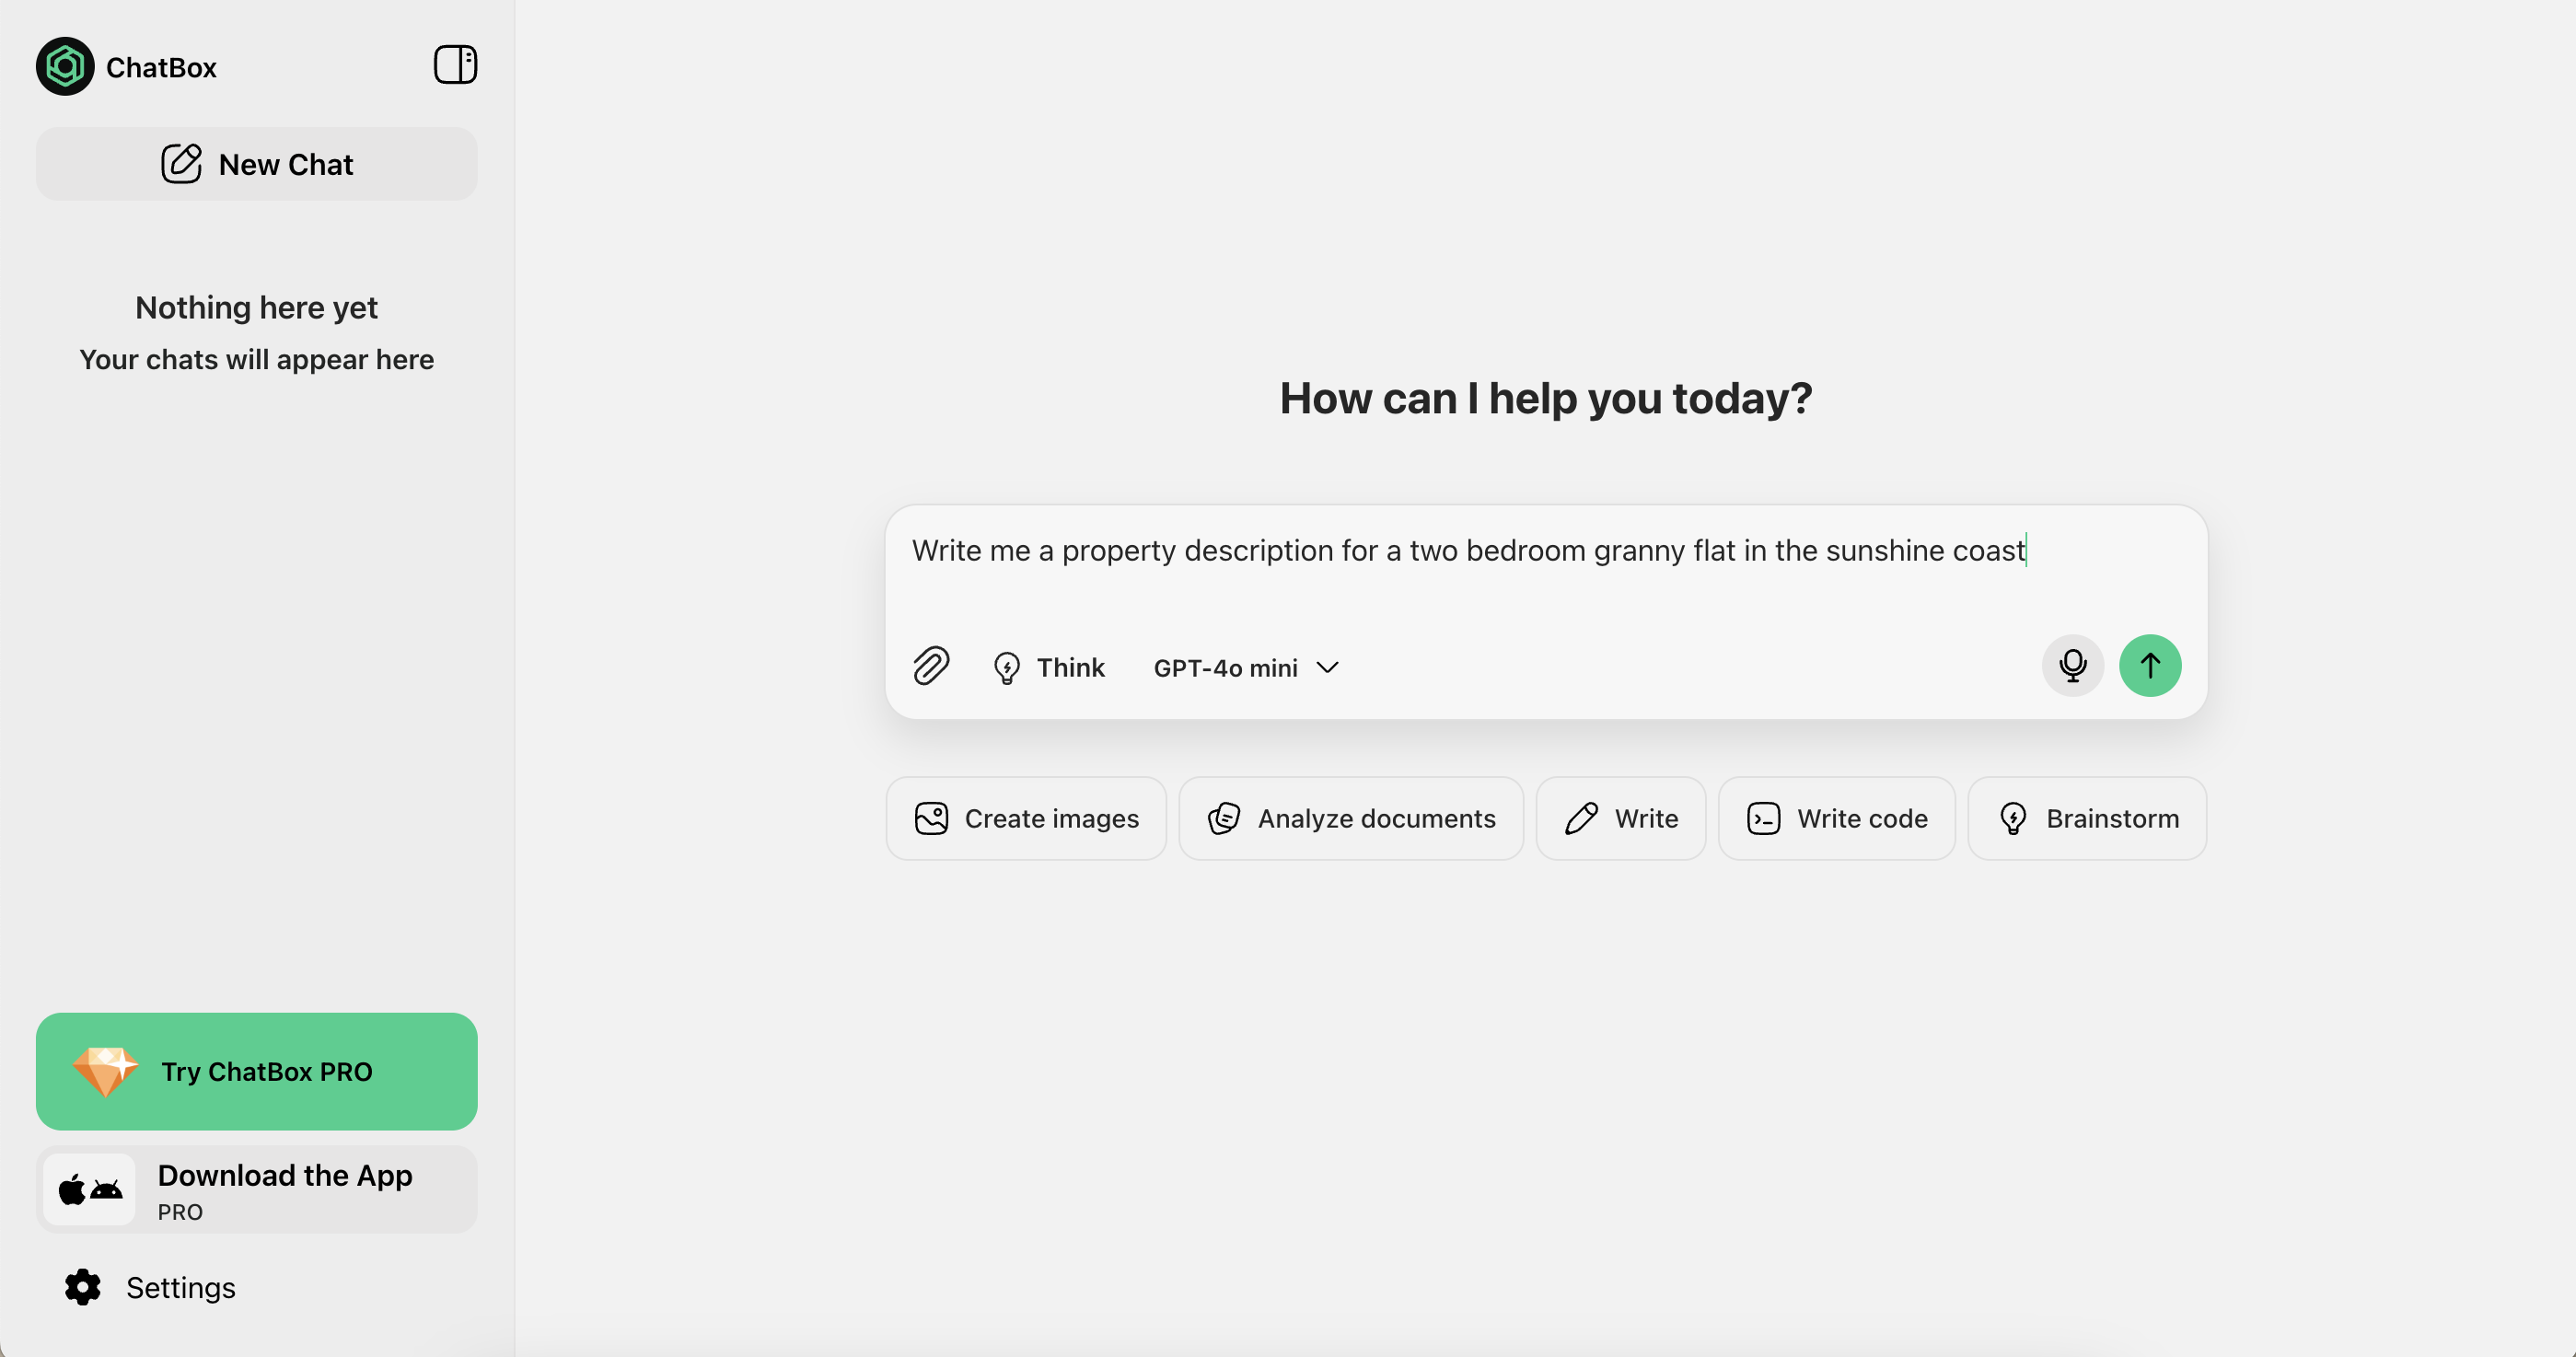
Task: Open the GPT-4o mini model dropdown
Action: (x=1226, y=667)
